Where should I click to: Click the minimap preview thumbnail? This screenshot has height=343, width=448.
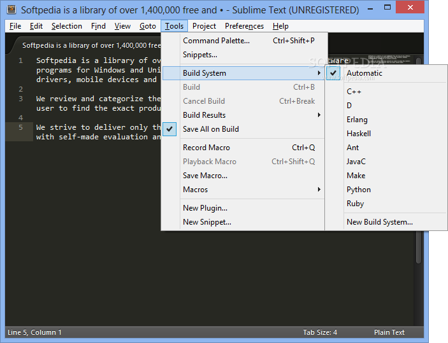(x=389, y=60)
